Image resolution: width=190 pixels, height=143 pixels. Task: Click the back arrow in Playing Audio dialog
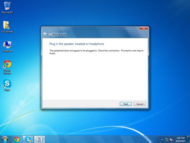pos(45,35)
